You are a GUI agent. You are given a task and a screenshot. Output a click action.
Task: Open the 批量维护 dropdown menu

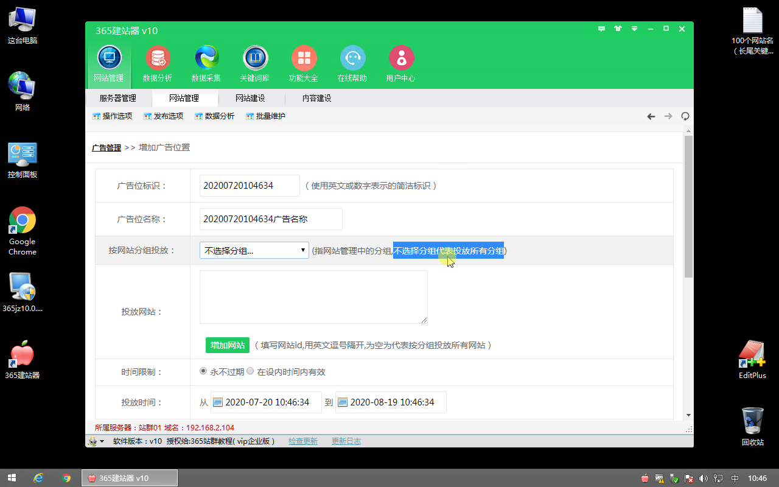pos(265,116)
